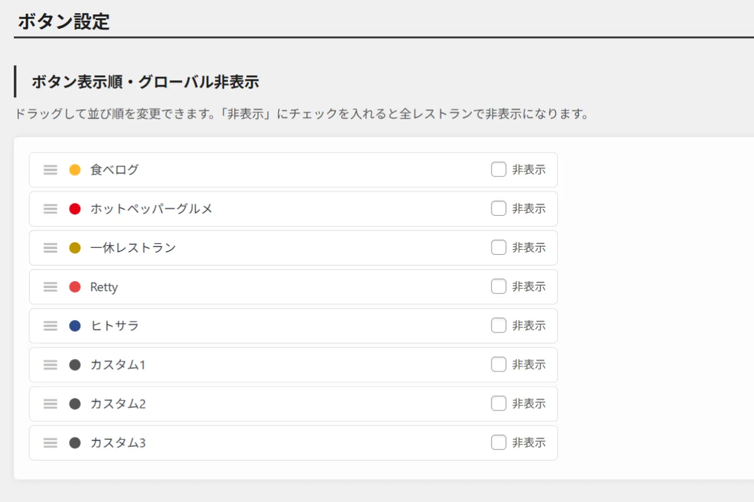Check 非表示 for カスタム3
This screenshot has width=754, height=502.
coord(498,442)
